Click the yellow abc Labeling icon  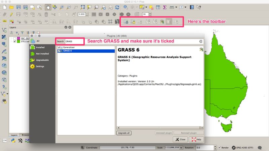5,21
